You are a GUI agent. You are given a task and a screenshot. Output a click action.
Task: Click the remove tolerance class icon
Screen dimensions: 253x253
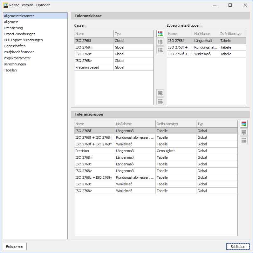tap(160, 50)
